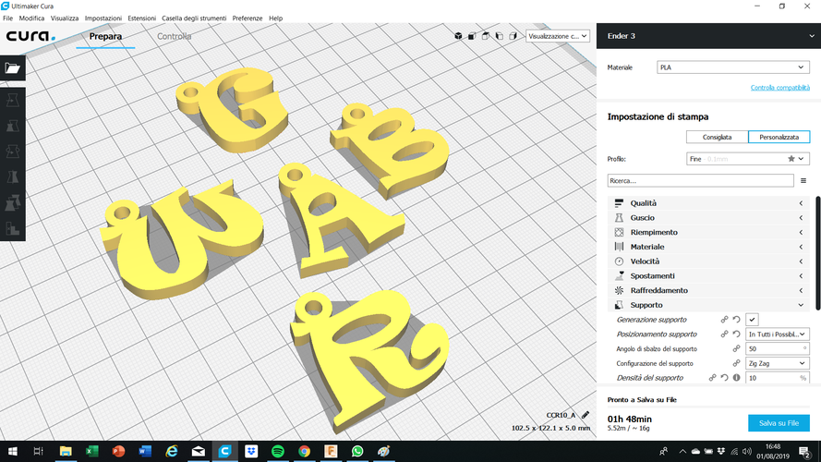The height and width of the screenshot is (462, 821).
Task: Click link icon beside Angolo di sbalzo
Action: pos(736,349)
